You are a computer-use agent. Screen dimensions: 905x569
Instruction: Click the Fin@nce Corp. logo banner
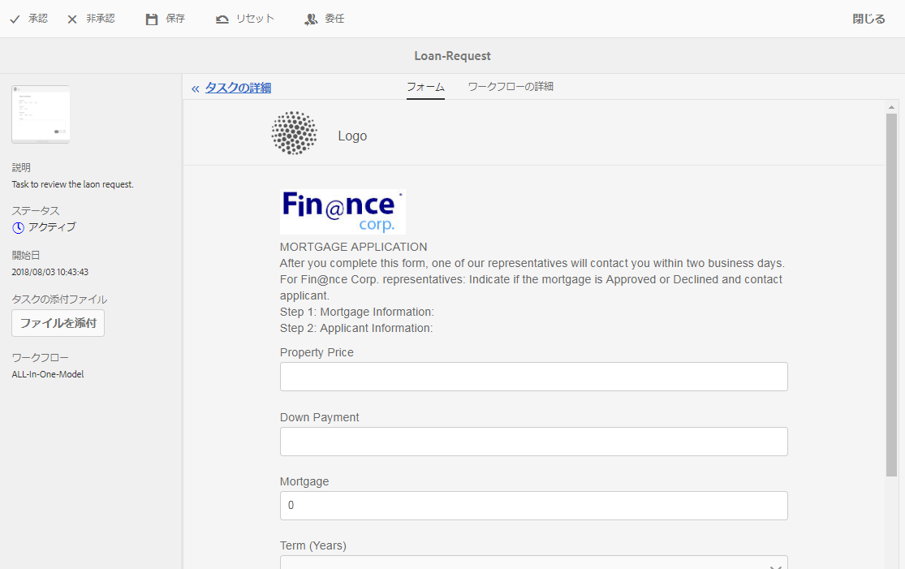343,212
